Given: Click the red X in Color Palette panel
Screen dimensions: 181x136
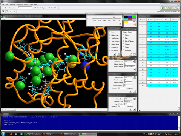Looking at the screenshot, I should (134, 25).
